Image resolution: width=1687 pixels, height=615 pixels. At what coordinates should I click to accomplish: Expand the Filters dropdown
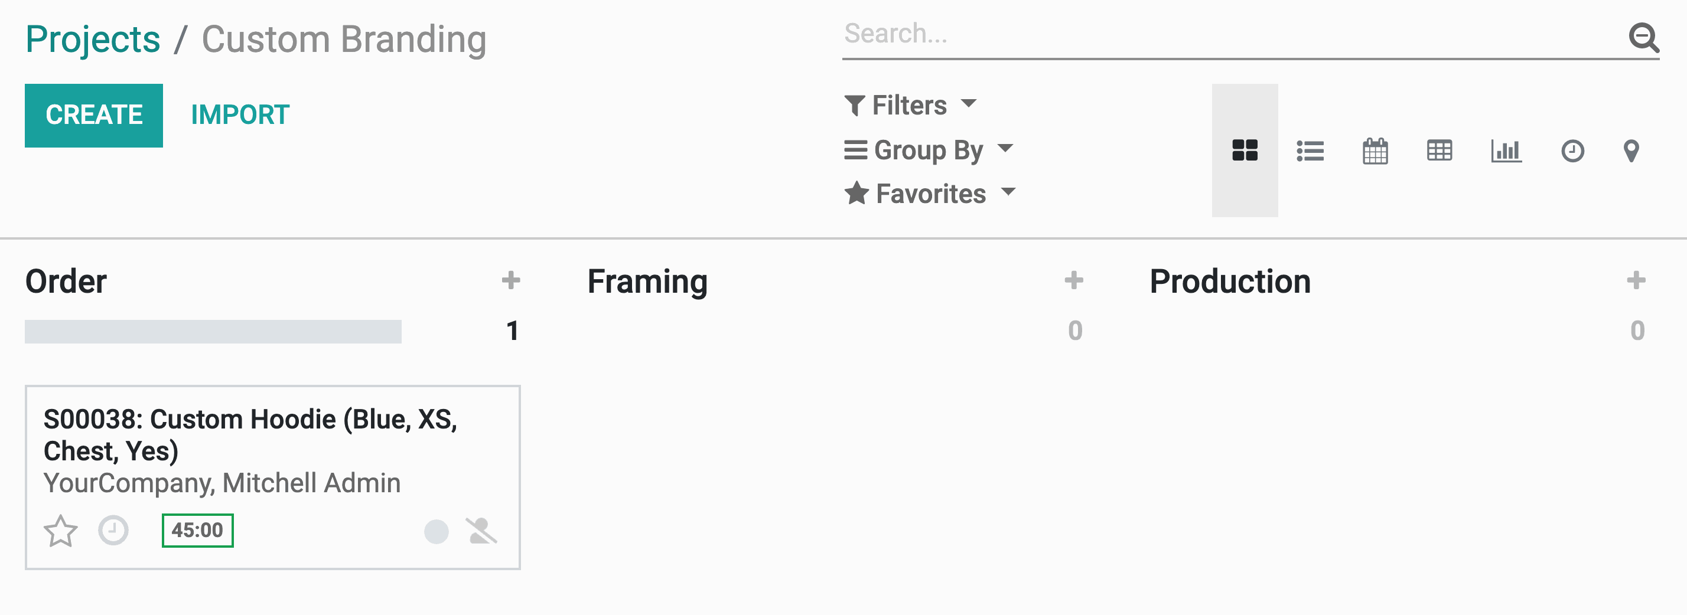click(x=910, y=104)
